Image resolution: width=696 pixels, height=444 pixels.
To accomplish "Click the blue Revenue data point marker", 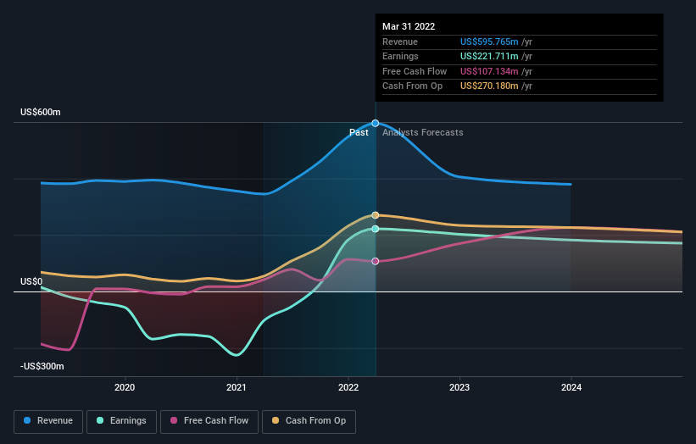I will [x=376, y=123].
